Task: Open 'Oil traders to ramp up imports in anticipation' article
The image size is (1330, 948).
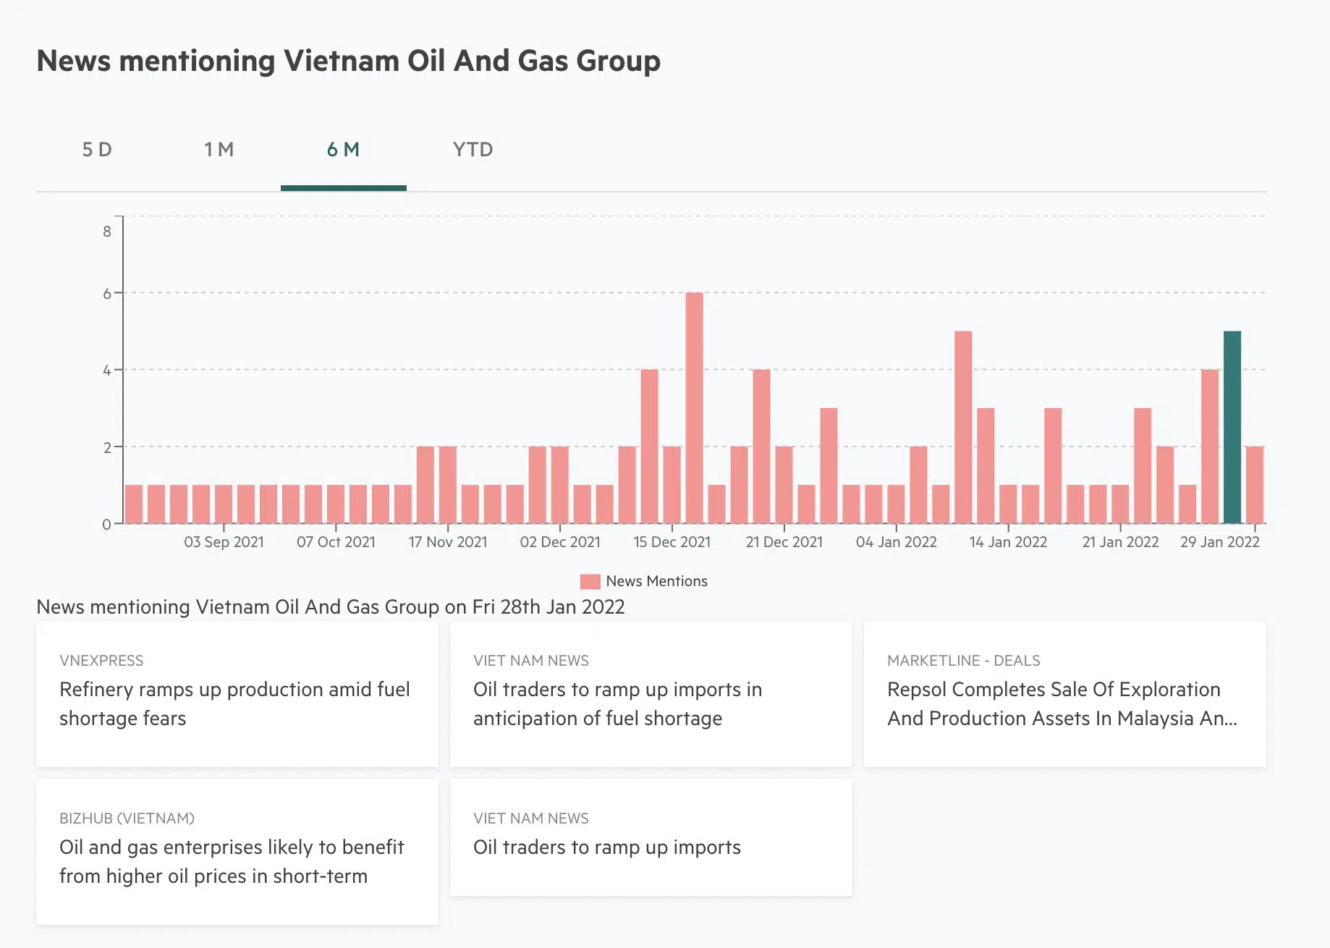Action: [617, 703]
